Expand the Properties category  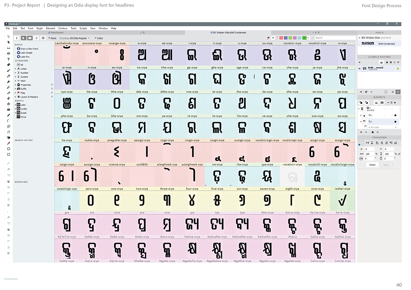pyautogui.click(x=16, y=85)
